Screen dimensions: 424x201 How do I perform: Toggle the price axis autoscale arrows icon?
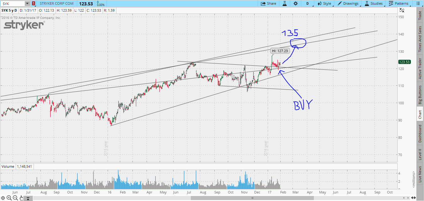click(402, 10)
